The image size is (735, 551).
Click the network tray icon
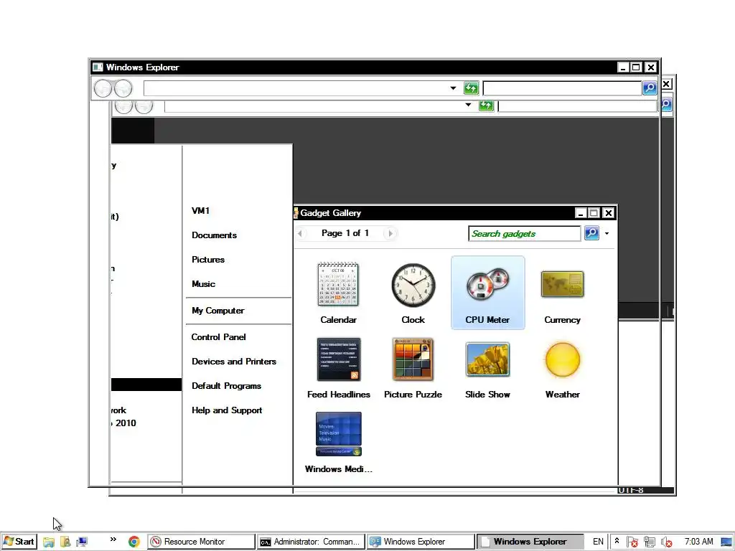pyautogui.click(x=649, y=542)
